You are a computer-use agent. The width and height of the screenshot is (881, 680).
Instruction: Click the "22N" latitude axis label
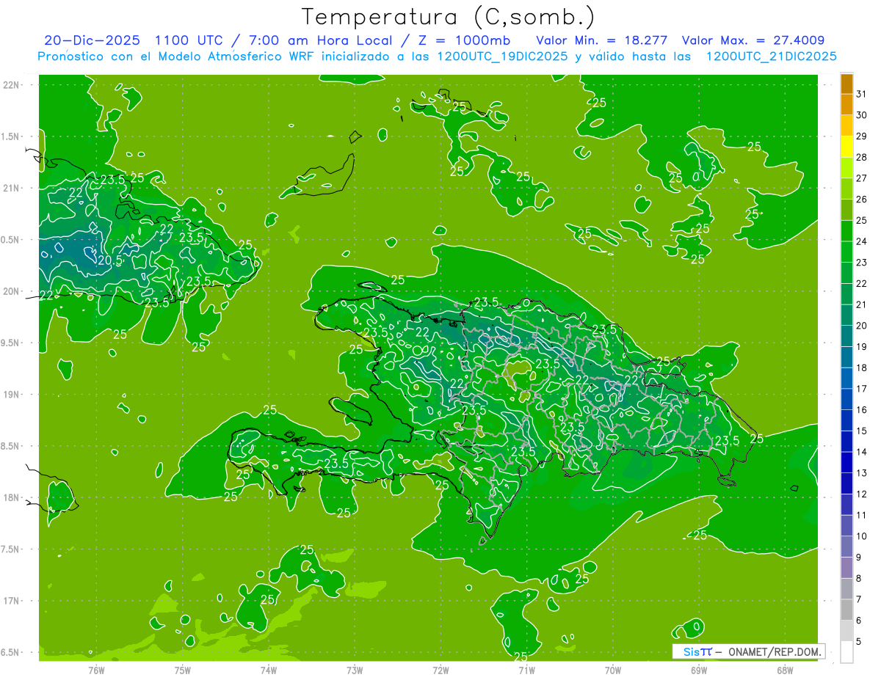coord(11,84)
